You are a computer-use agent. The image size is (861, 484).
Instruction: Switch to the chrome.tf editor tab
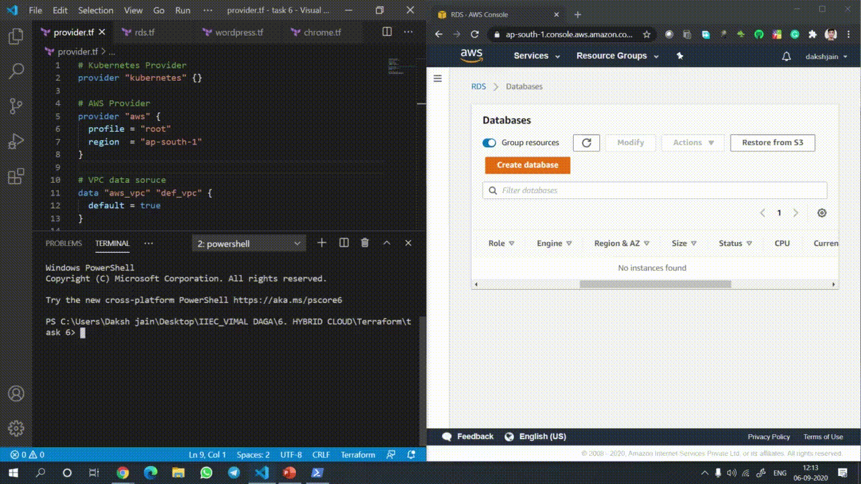pyautogui.click(x=322, y=32)
